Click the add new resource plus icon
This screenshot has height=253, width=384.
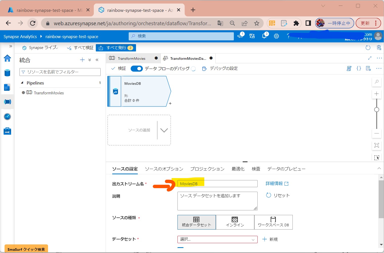(x=82, y=60)
